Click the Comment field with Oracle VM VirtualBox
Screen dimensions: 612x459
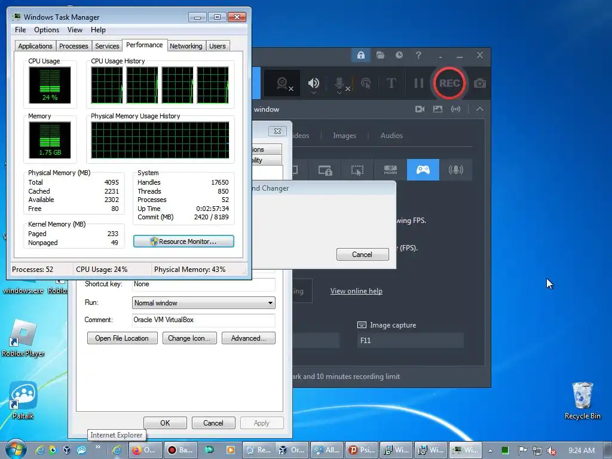click(203, 320)
